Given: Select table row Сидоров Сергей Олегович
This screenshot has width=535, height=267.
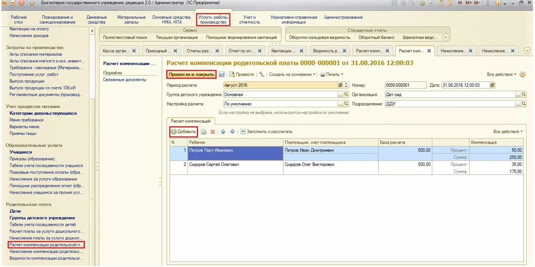Looking at the screenshot, I should tap(346, 168).
